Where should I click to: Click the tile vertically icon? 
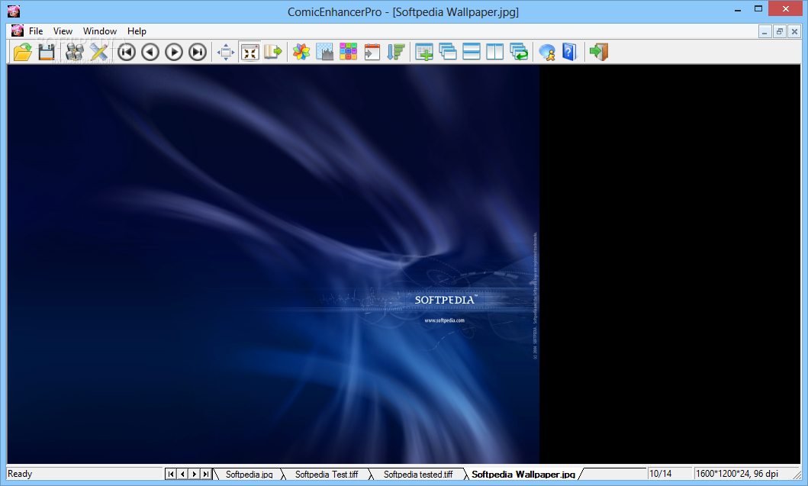coord(495,52)
